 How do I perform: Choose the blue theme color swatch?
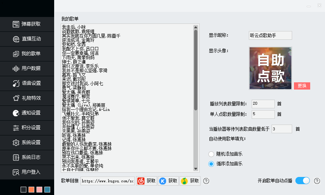(x=47, y=190)
